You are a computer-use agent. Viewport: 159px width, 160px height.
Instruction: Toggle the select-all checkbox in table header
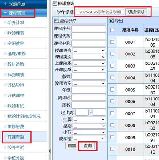(112, 30)
